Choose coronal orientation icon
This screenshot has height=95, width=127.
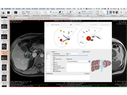click(114, 12)
